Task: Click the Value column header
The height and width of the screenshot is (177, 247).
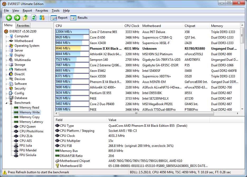Action: coord(158,120)
